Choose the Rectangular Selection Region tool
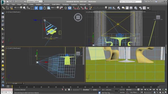Viewport: 168px width, 94px height. click(32, 8)
